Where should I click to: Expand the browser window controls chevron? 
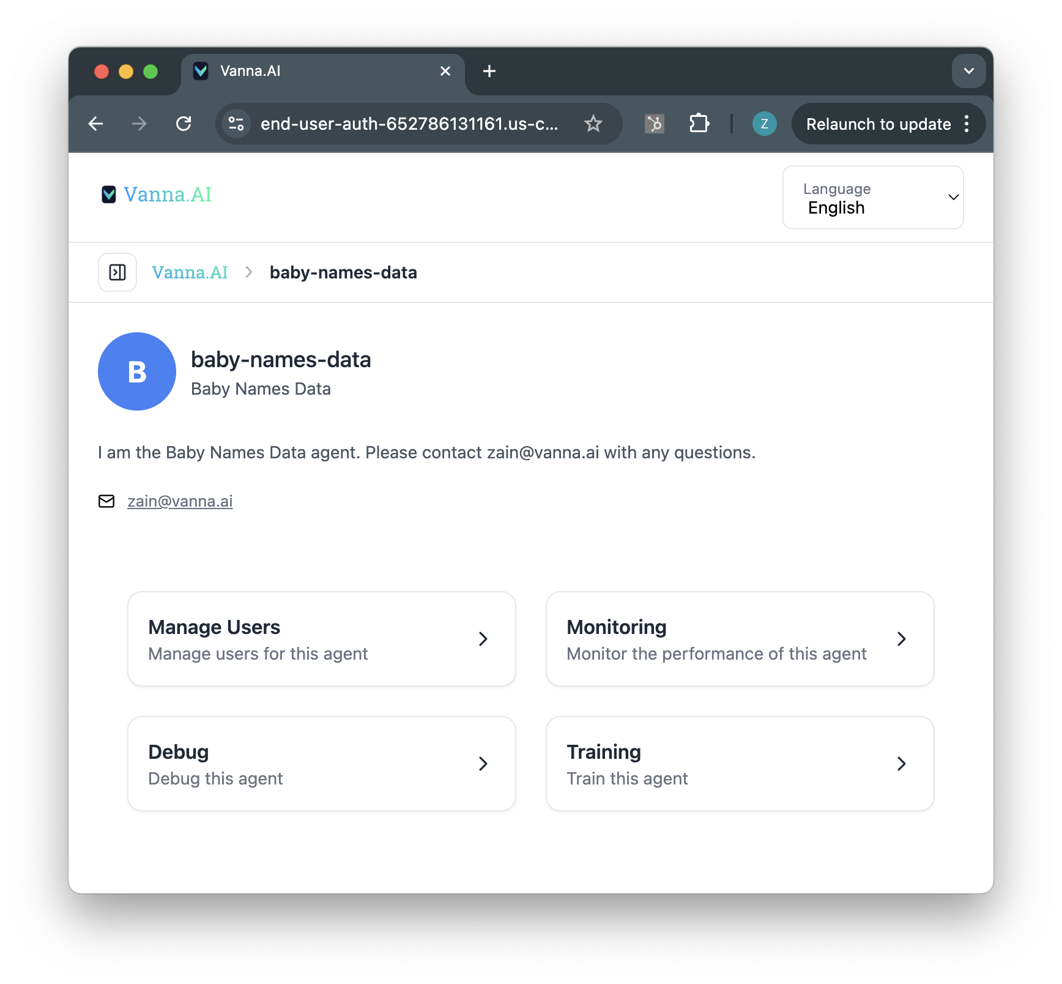click(x=968, y=71)
